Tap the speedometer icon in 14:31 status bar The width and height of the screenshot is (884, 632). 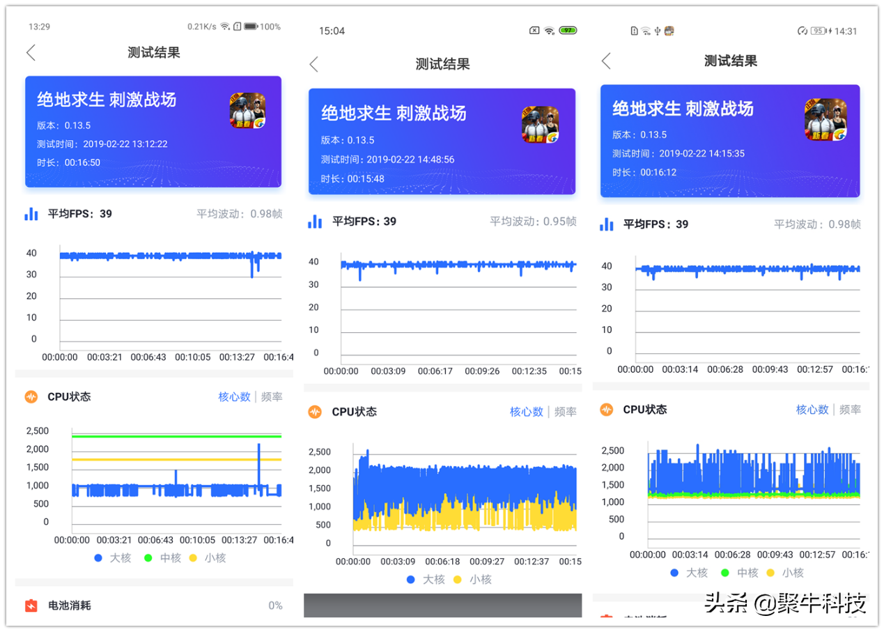tap(802, 31)
